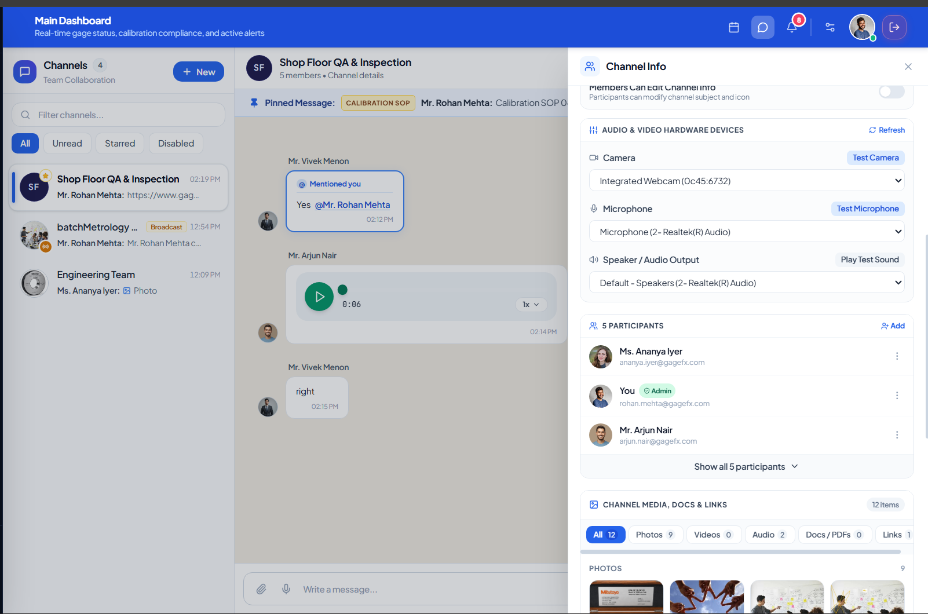Open the chat messages icon in header

click(x=763, y=27)
